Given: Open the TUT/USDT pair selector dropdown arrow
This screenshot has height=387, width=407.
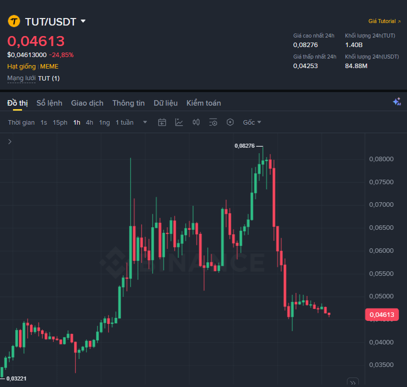Looking at the screenshot, I should pyautogui.click(x=83, y=21).
